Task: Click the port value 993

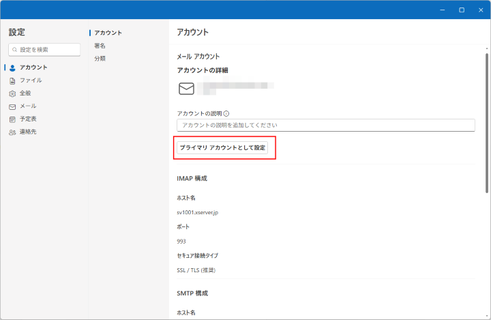Action: (181, 242)
